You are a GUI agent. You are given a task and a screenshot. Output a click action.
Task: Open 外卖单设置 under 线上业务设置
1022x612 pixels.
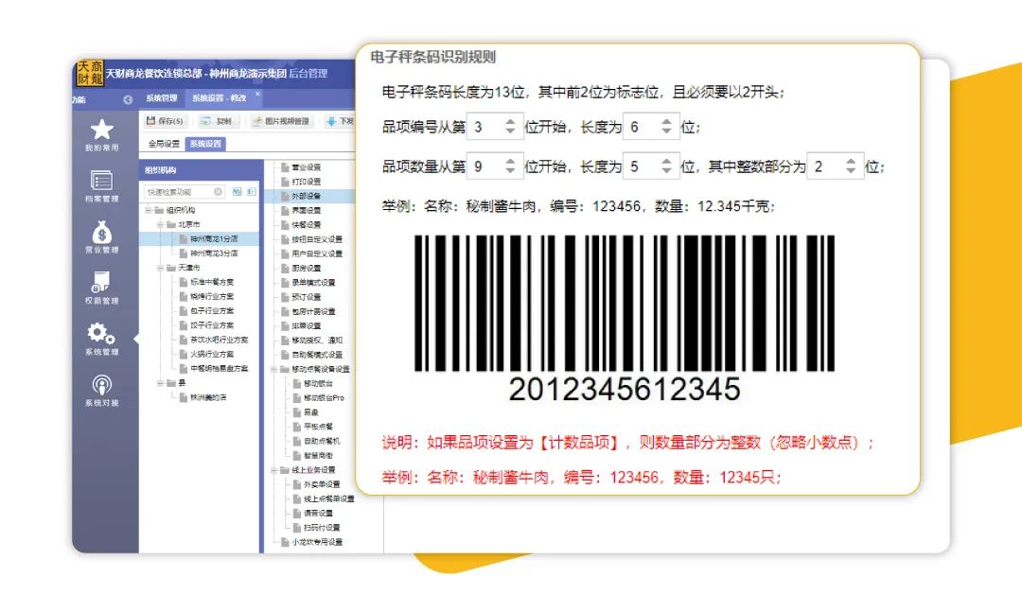[322, 484]
